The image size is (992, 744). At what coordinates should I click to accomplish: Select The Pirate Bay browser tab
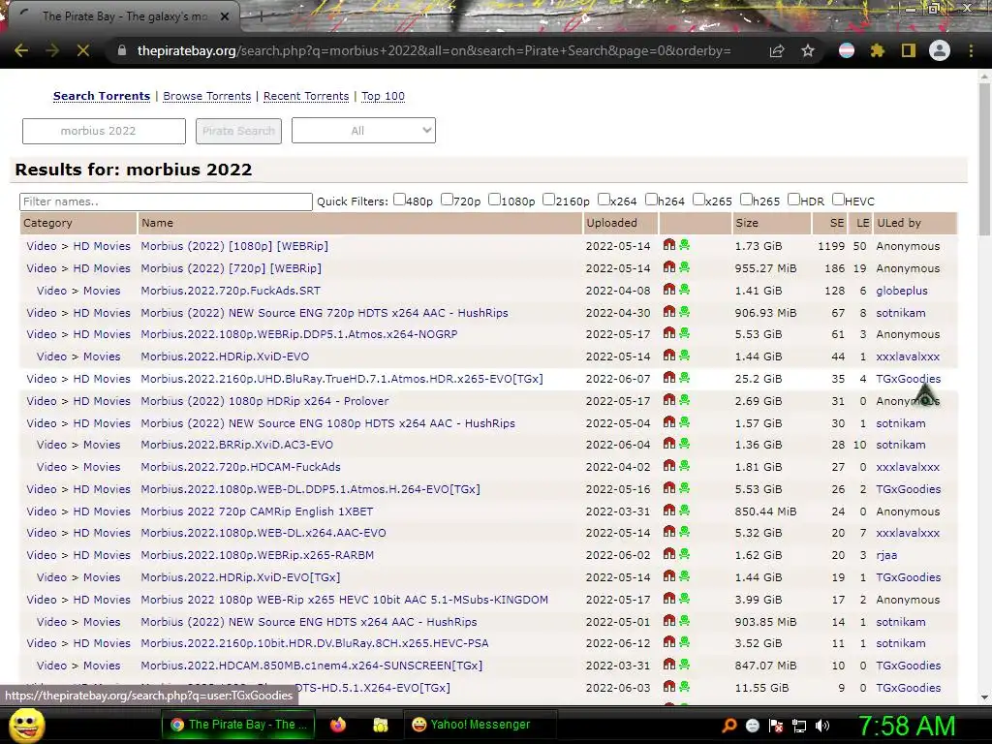pyautogui.click(x=123, y=16)
